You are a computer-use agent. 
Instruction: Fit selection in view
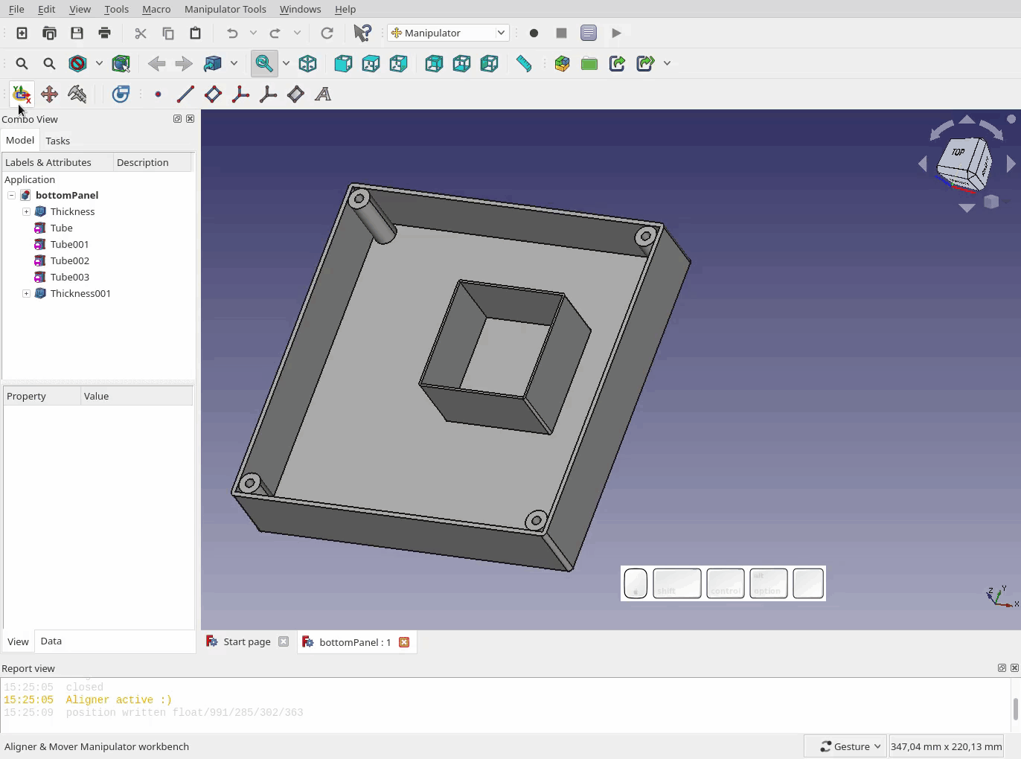[49, 63]
